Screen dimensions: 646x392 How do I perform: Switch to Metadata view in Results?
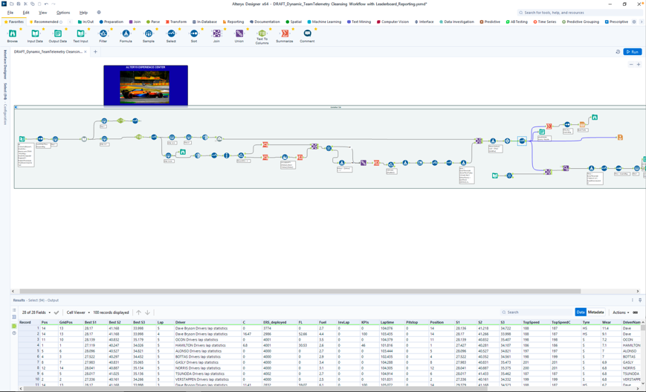595,312
